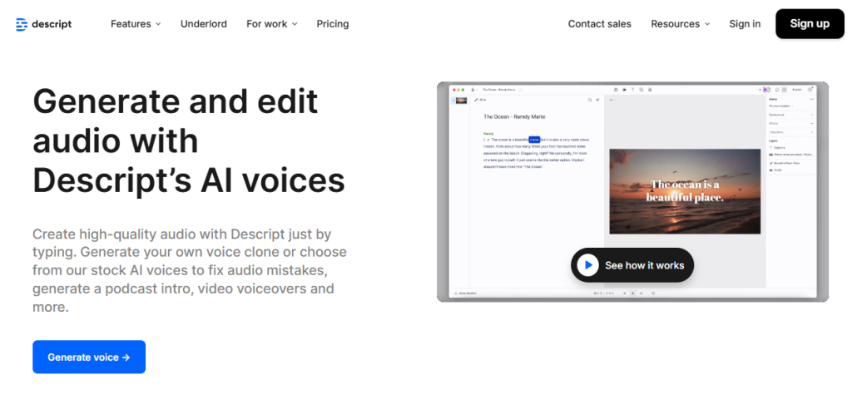The width and height of the screenshot is (852, 409).
Task: Click the sunset ocean video preview image
Action: 685,191
